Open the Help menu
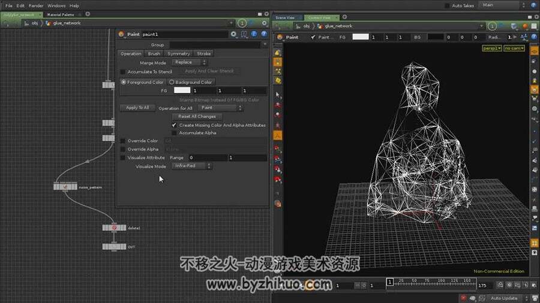The image size is (540, 303). 74,5
